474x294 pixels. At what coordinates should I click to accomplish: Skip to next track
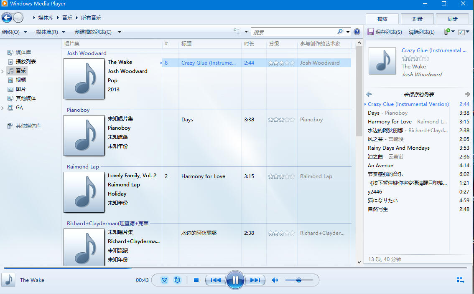coord(255,280)
